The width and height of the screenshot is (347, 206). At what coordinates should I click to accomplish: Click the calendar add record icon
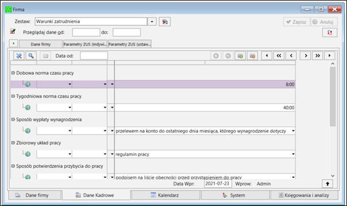pyautogui.click(x=240, y=56)
